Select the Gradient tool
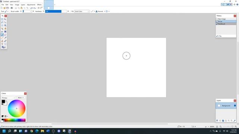239x134 pixels. click(x=5, y=32)
